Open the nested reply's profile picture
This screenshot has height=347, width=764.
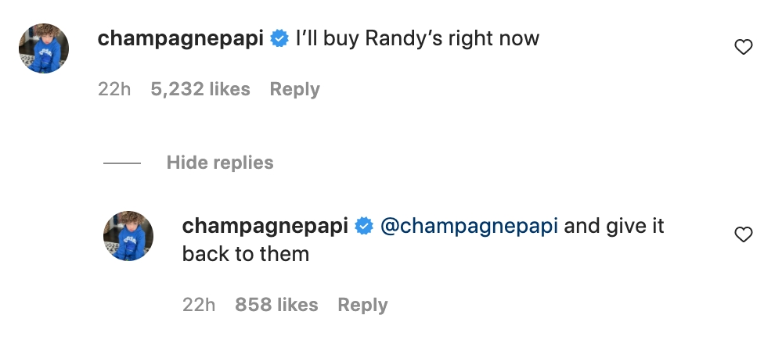pyautogui.click(x=128, y=235)
